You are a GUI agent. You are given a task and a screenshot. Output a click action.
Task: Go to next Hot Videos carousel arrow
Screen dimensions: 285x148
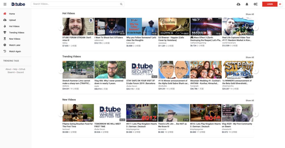255,27
